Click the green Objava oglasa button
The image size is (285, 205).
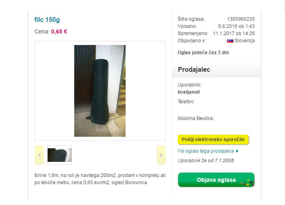(x=216, y=180)
